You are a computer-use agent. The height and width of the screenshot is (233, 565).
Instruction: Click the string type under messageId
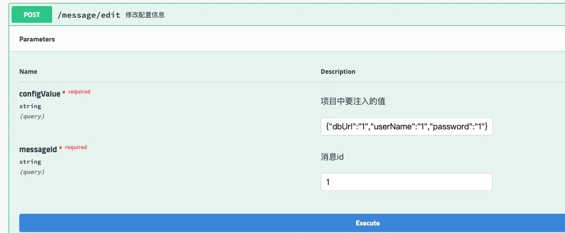(30, 162)
